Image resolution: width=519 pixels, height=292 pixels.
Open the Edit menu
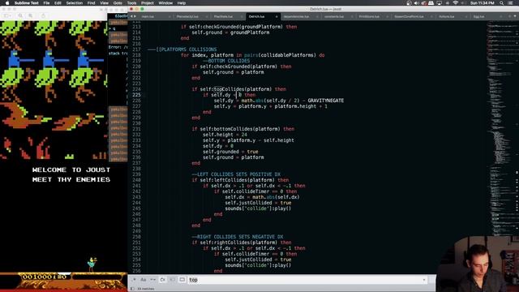pos(58,3)
